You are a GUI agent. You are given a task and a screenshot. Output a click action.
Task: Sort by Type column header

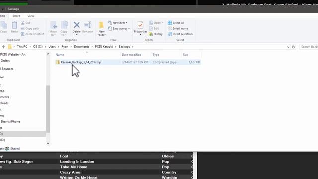156,55
